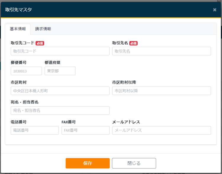
Task: Click the メールアドレス input field
Action: coord(161,130)
